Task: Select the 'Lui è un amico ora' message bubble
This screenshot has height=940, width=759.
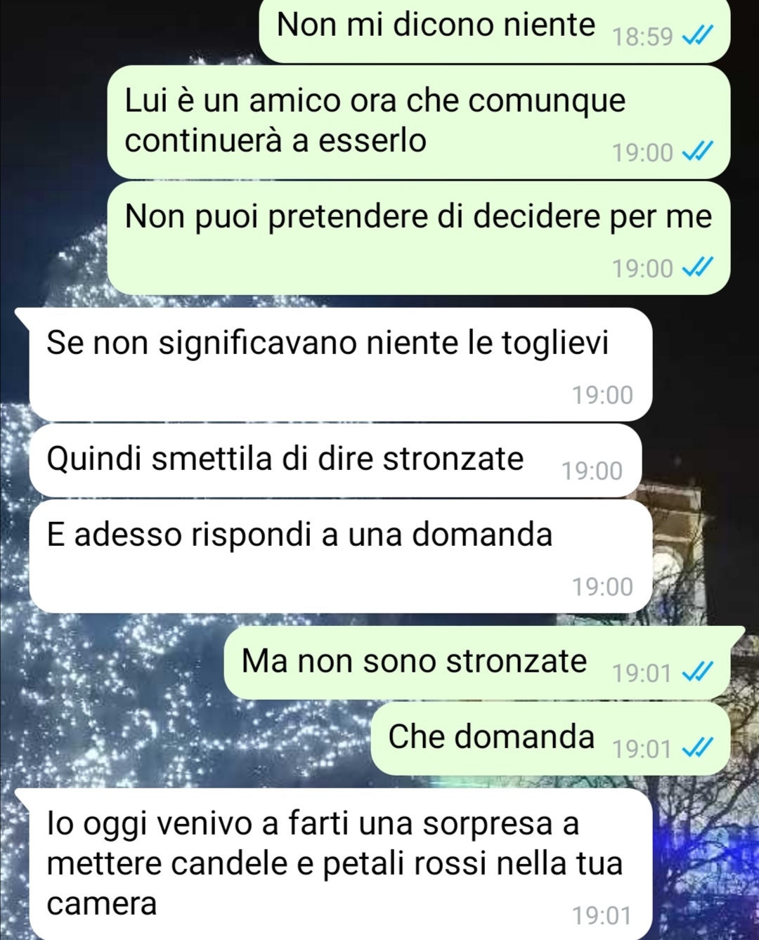Action: coord(419,122)
